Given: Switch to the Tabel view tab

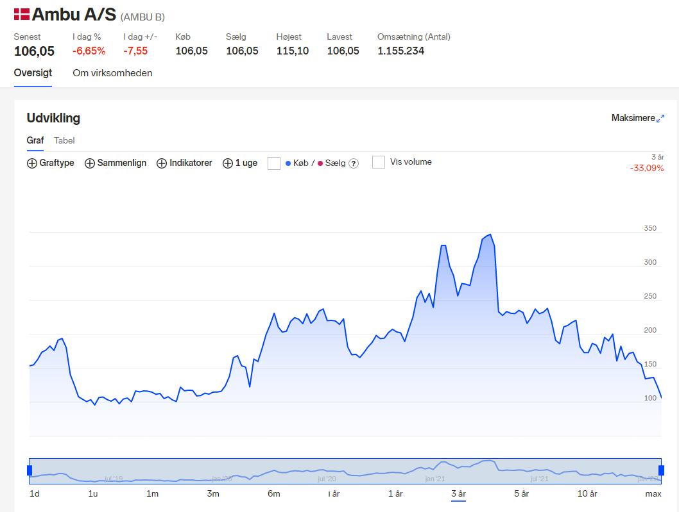Looking at the screenshot, I should (x=64, y=140).
